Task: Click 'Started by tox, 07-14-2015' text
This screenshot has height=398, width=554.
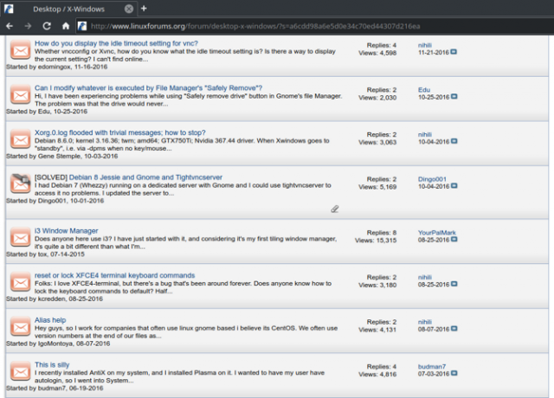Action: coord(45,254)
